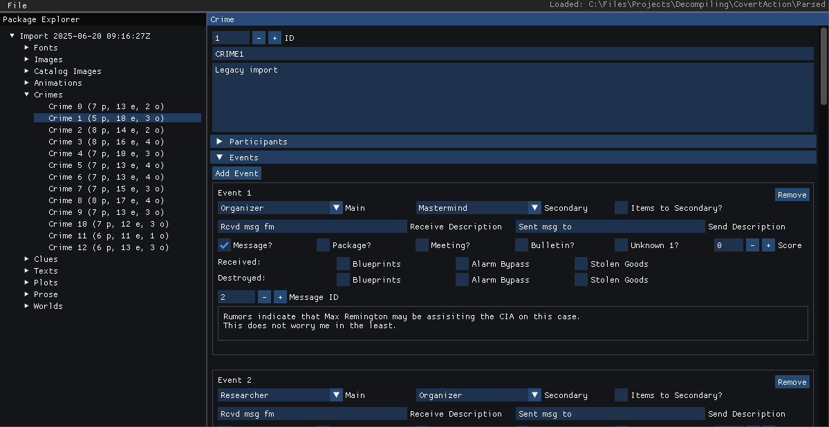Select Crime 12 (6 p, 13 e, 3 o)
Image resolution: width=829 pixels, height=427 pixels.
coord(118,247)
